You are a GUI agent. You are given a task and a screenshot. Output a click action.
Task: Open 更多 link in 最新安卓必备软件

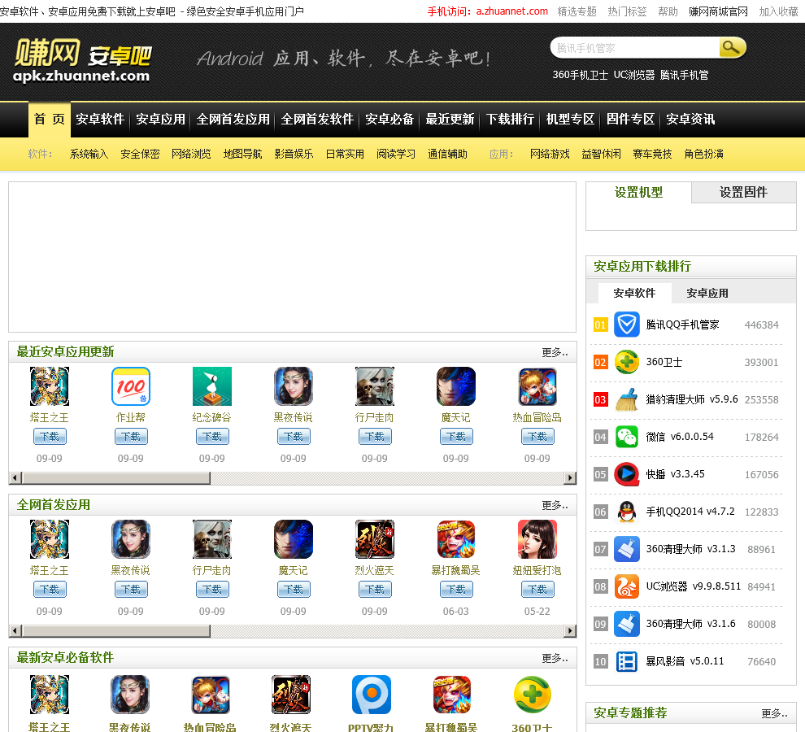(x=555, y=658)
